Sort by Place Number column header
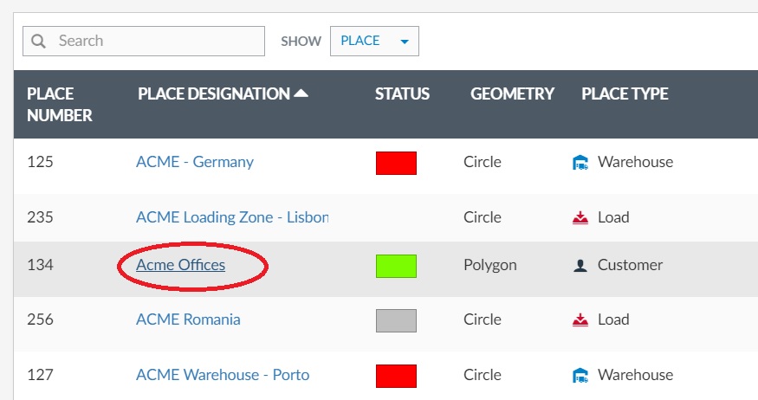758x400 pixels. point(59,104)
